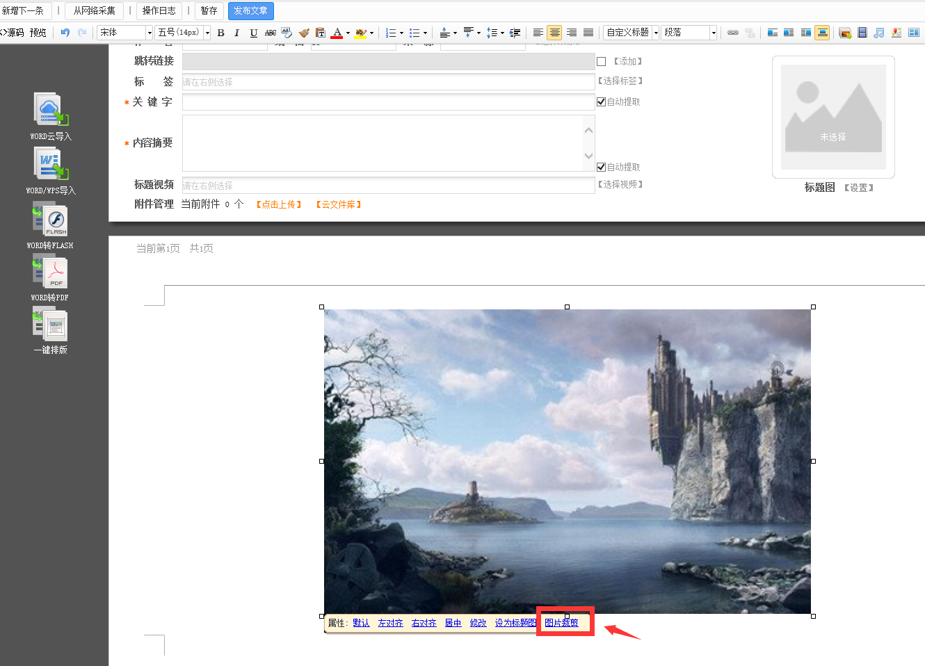Image resolution: width=925 pixels, height=666 pixels.
Task: Click 【设置】 next to 标题图
Action: [859, 188]
